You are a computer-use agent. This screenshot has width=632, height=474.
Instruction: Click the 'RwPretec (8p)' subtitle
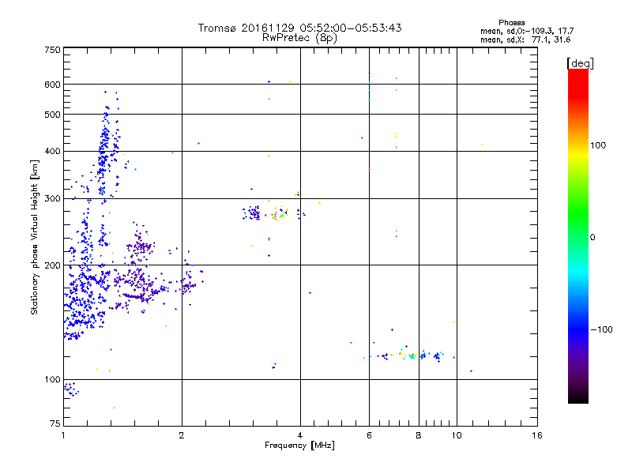pyautogui.click(x=299, y=38)
